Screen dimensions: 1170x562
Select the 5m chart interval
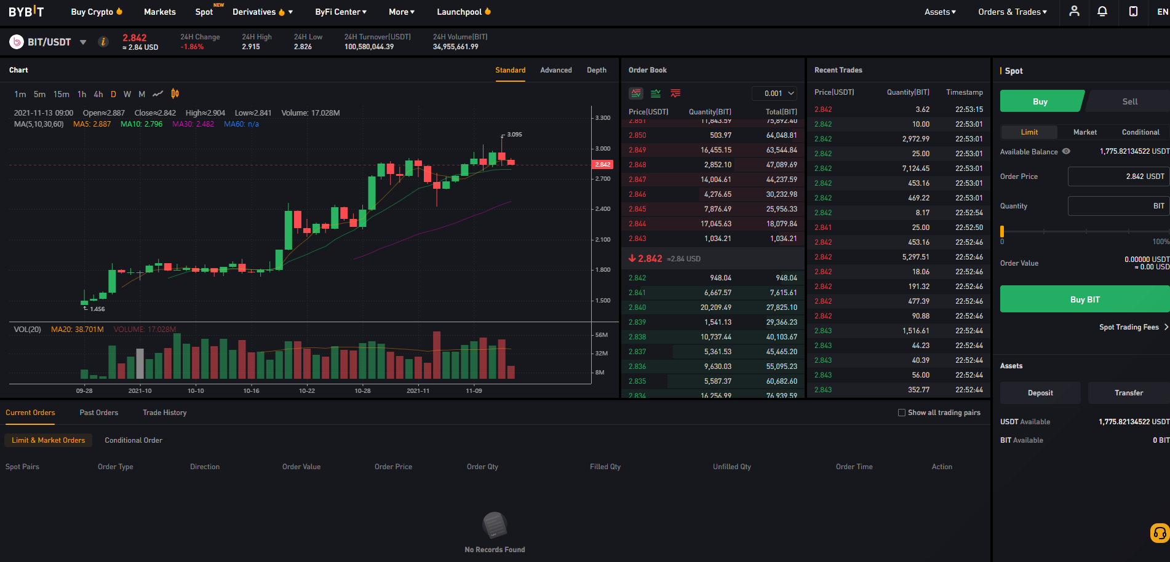[40, 94]
